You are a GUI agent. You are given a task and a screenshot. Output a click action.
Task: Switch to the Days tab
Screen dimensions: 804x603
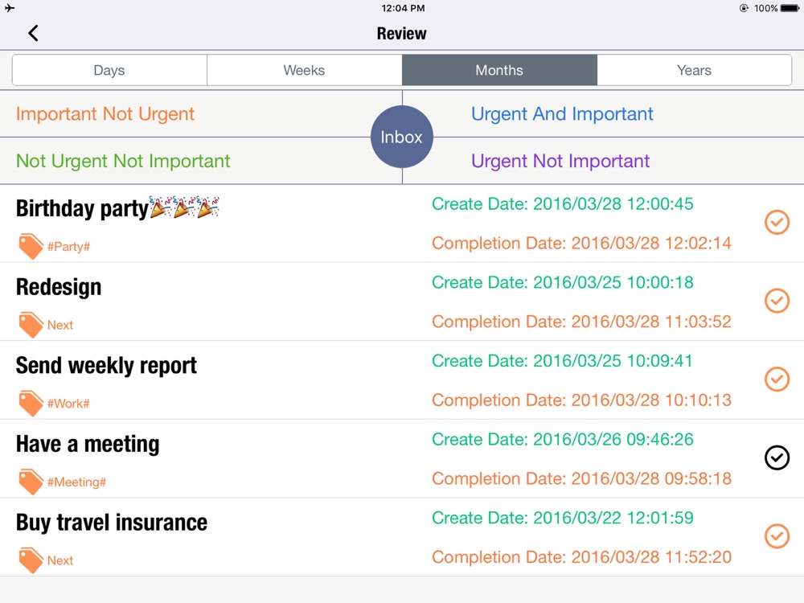click(x=109, y=70)
